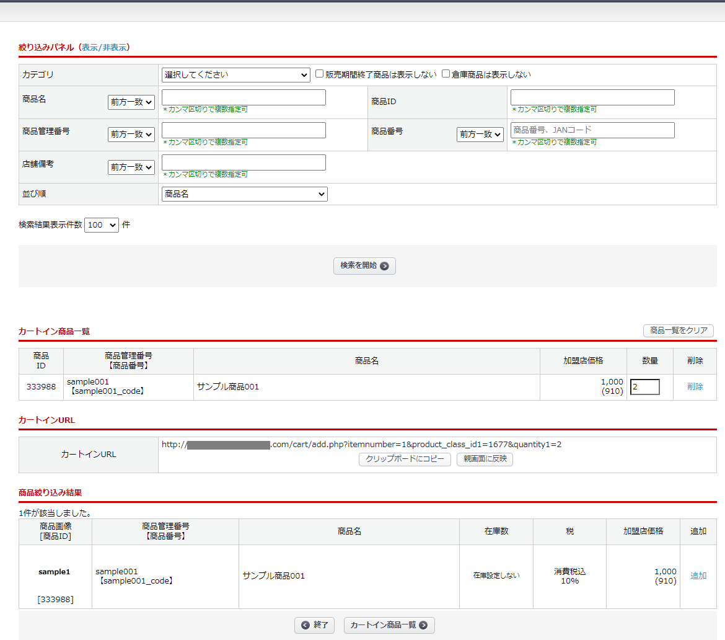Image resolution: width=725 pixels, height=640 pixels.
Task: Toggle the 表示/非表示 panel link
Action: pos(104,47)
